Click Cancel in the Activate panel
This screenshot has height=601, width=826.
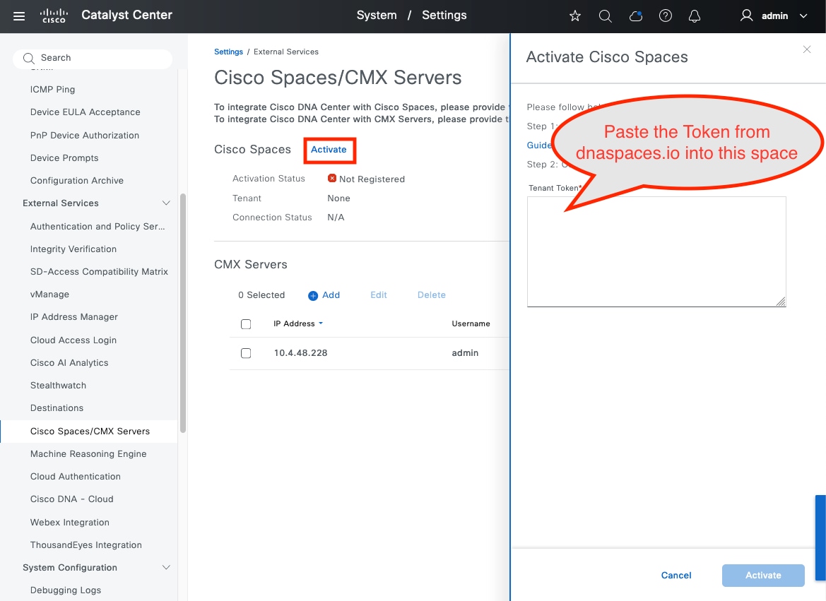tap(676, 575)
